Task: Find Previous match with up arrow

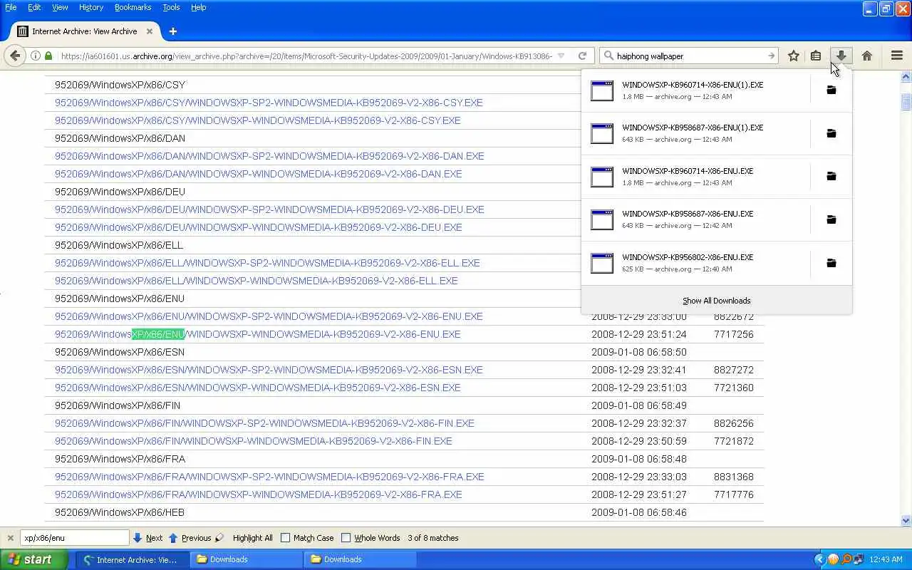Action: coord(191,538)
